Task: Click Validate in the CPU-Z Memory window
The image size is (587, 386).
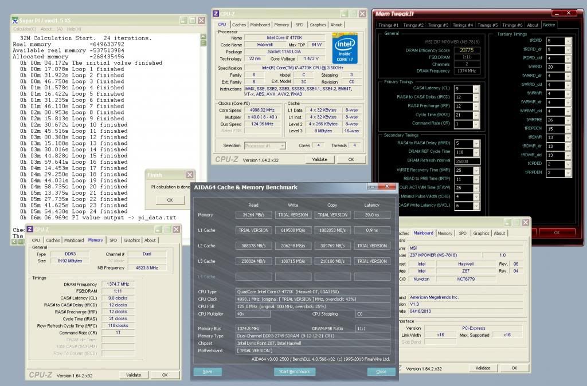Action: 134,375
